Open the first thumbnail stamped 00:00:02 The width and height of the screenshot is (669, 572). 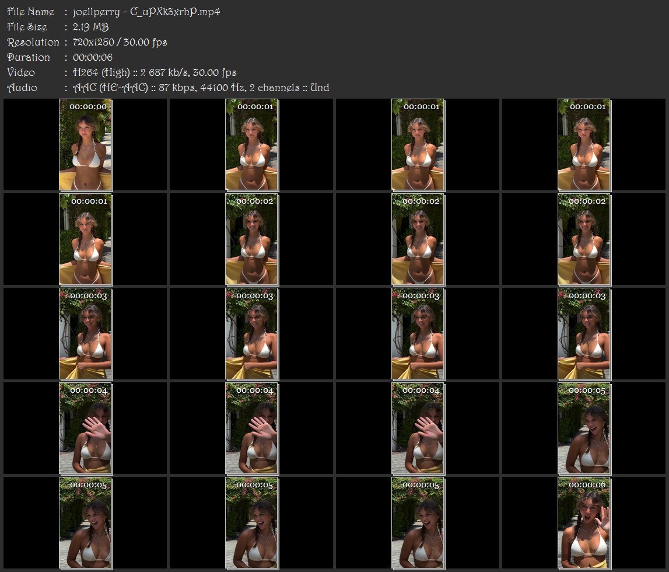coord(252,239)
